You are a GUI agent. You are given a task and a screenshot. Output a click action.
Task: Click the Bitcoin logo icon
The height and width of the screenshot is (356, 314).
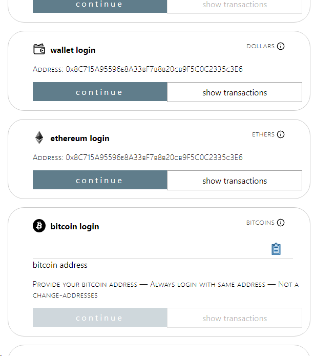39,226
